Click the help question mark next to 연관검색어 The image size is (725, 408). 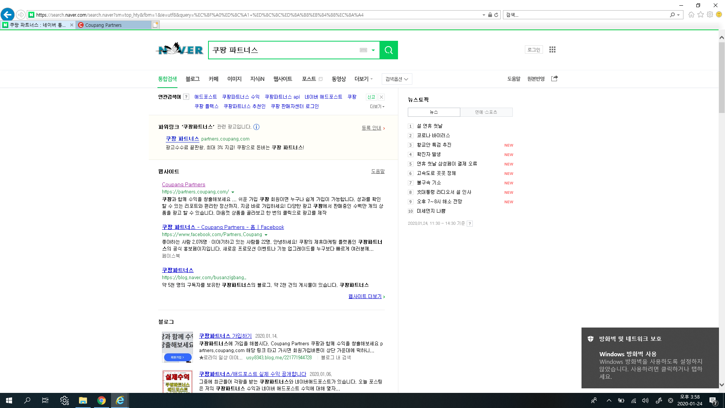coord(186,97)
